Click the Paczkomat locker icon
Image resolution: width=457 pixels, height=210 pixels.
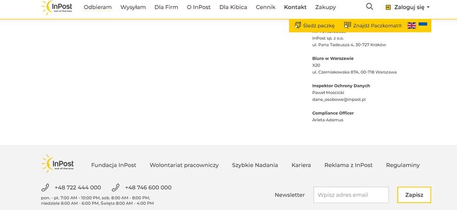347,25
